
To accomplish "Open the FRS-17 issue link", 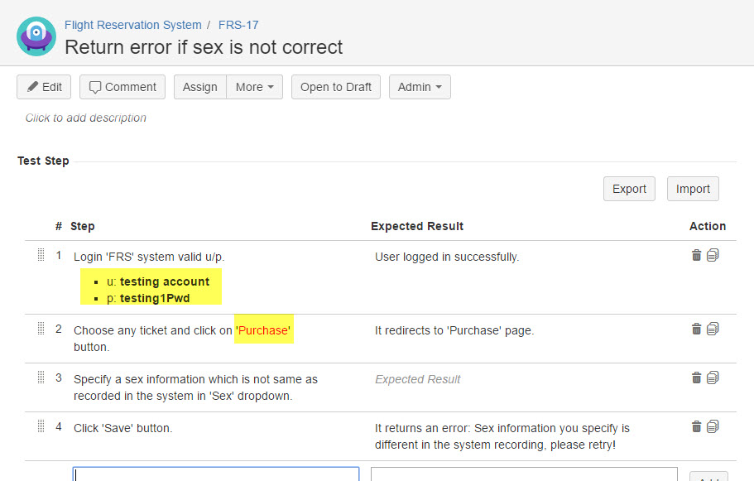I will 238,25.
